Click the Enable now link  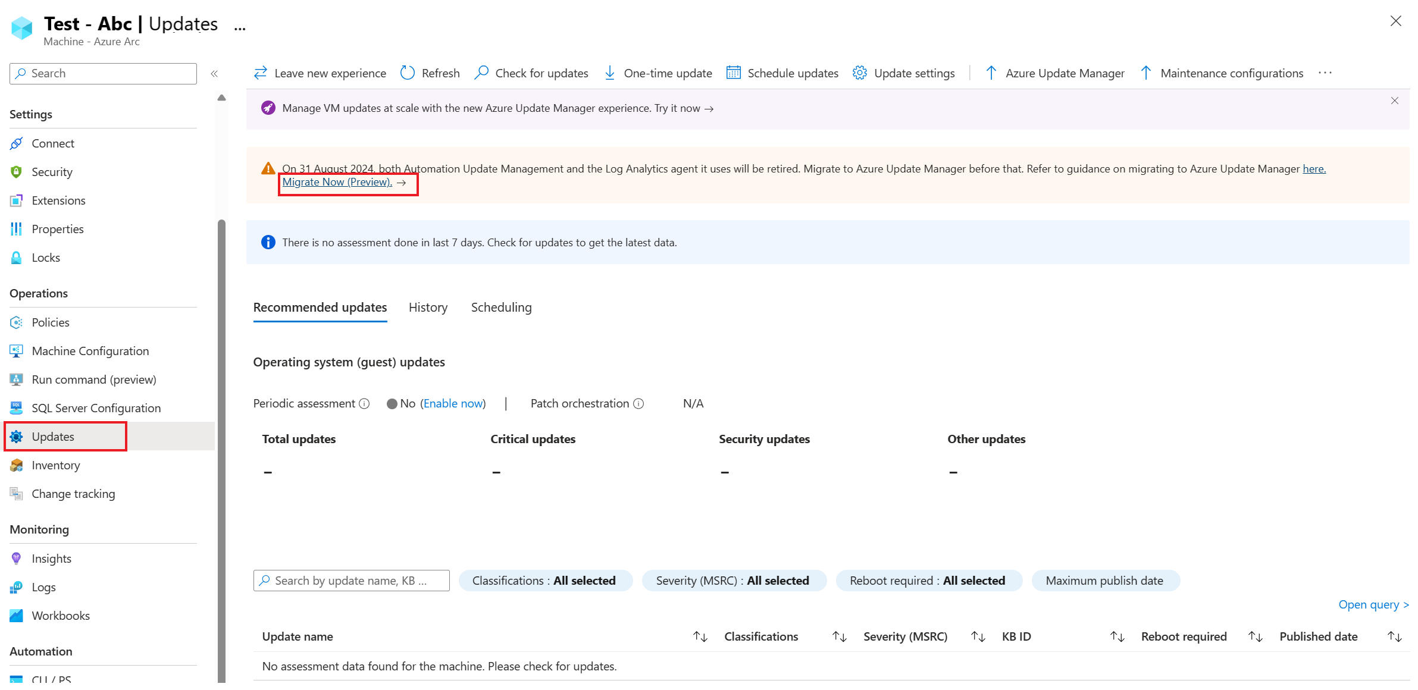[453, 404]
